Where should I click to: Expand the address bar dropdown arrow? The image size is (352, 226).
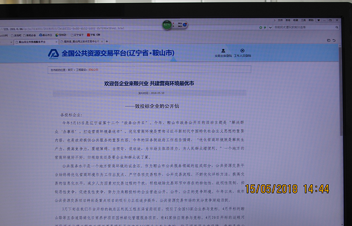tap(270, 28)
